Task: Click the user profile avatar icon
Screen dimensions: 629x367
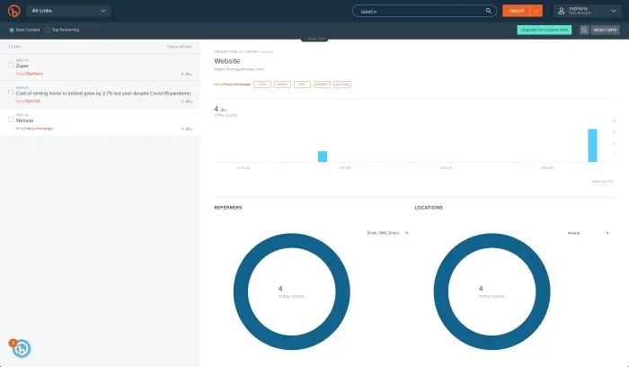Action: 562,11
